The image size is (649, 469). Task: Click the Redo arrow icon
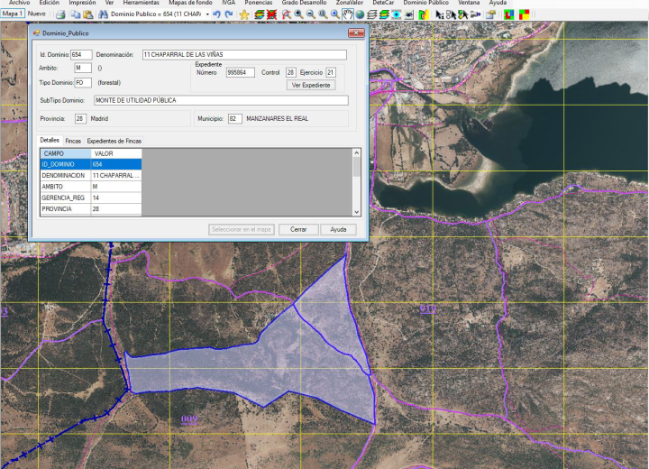coord(228,15)
